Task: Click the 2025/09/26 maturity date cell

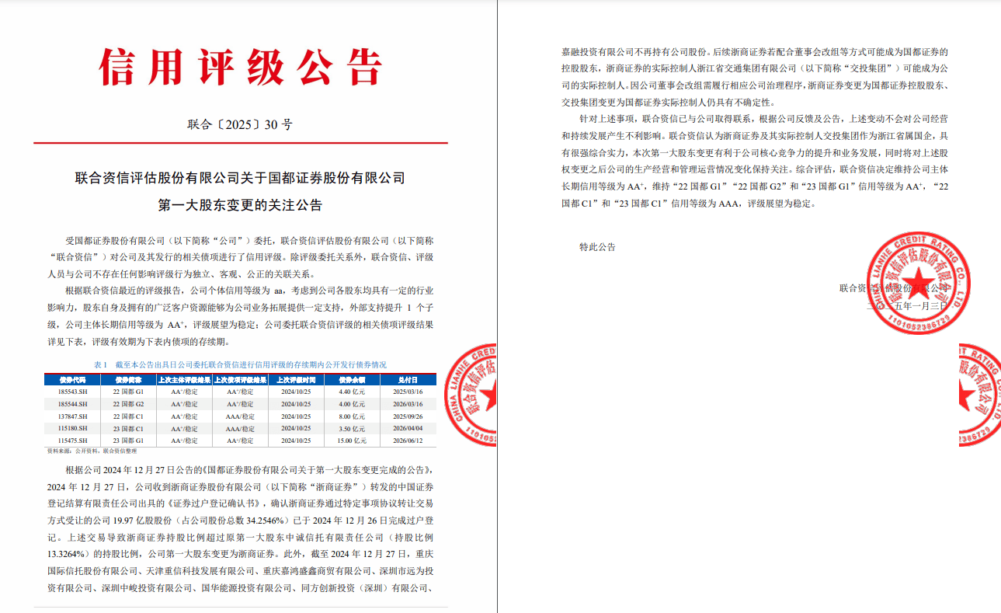Action: pos(408,416)
